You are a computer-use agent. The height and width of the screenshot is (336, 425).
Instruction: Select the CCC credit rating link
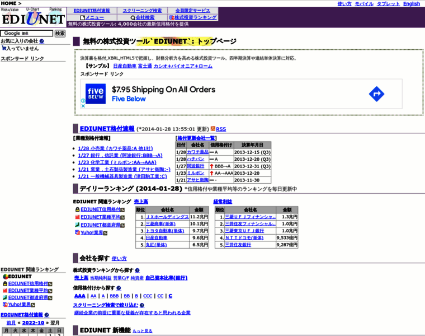(148, 296)
